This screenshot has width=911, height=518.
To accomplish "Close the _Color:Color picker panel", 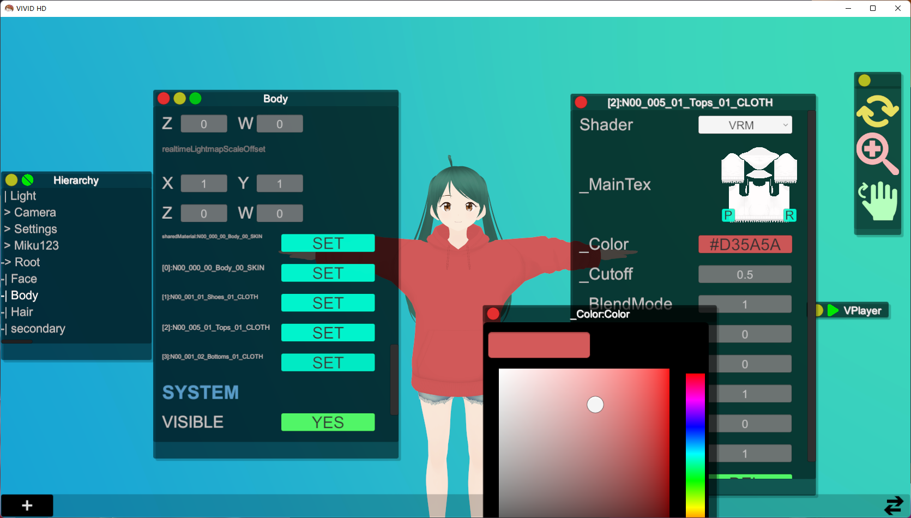I will (493, 314).
